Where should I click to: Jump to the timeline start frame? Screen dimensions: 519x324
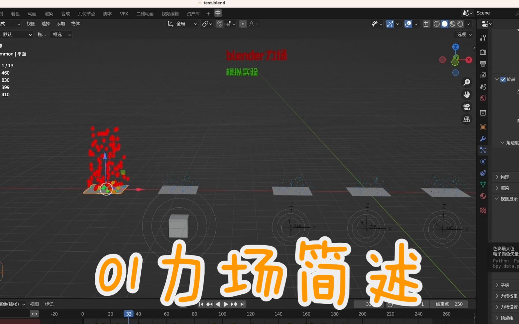201,304
